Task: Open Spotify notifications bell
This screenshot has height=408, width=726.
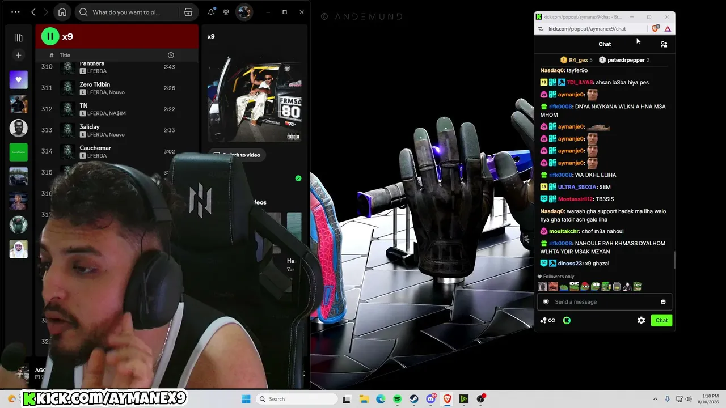Action: [x=211, y=12]
